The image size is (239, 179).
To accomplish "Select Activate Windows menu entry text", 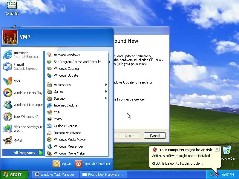I will (x=67, y=55).
